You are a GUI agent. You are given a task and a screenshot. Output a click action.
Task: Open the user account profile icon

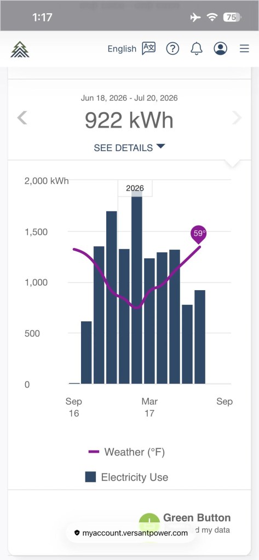pos(221,48)
